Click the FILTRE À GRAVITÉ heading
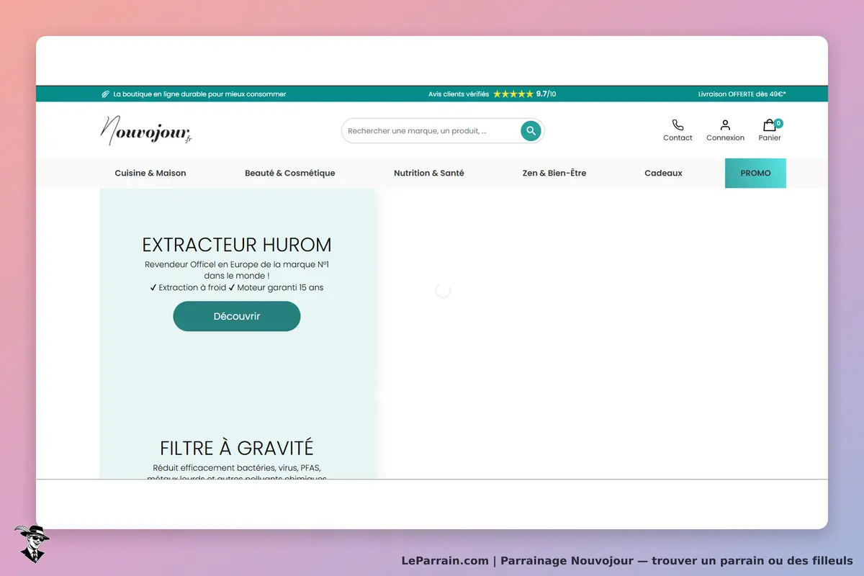Viewport: 864px width, 576px height. point(237,448)
